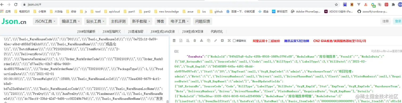Screen dimensions: 402x103
Task: Open the 电脑知识 bookmark folder
Action: 22,11
